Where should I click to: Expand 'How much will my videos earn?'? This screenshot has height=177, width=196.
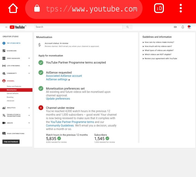click(157, 46)
